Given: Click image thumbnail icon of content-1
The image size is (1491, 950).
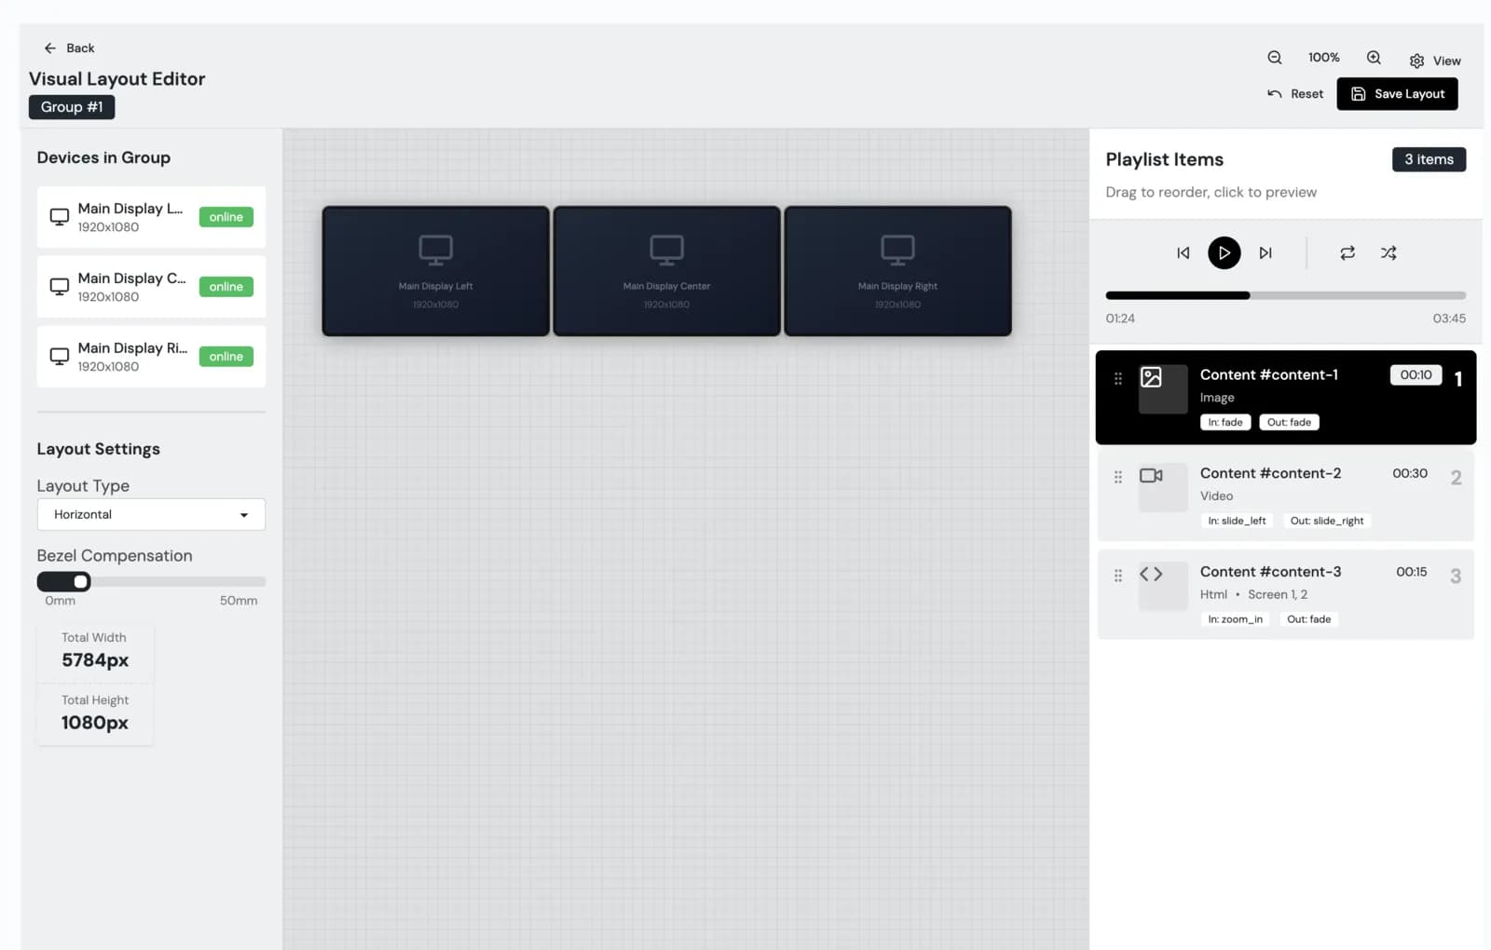Looking at the screenshot, I should pos(1152,377).
